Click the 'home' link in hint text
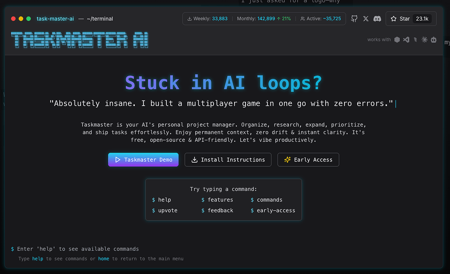 [x=104, y=259]
